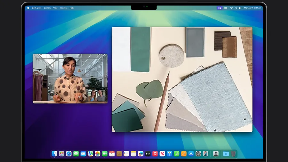Open the App Store icon in the dock
Screen dimensions: 288x162
[191, 154]
